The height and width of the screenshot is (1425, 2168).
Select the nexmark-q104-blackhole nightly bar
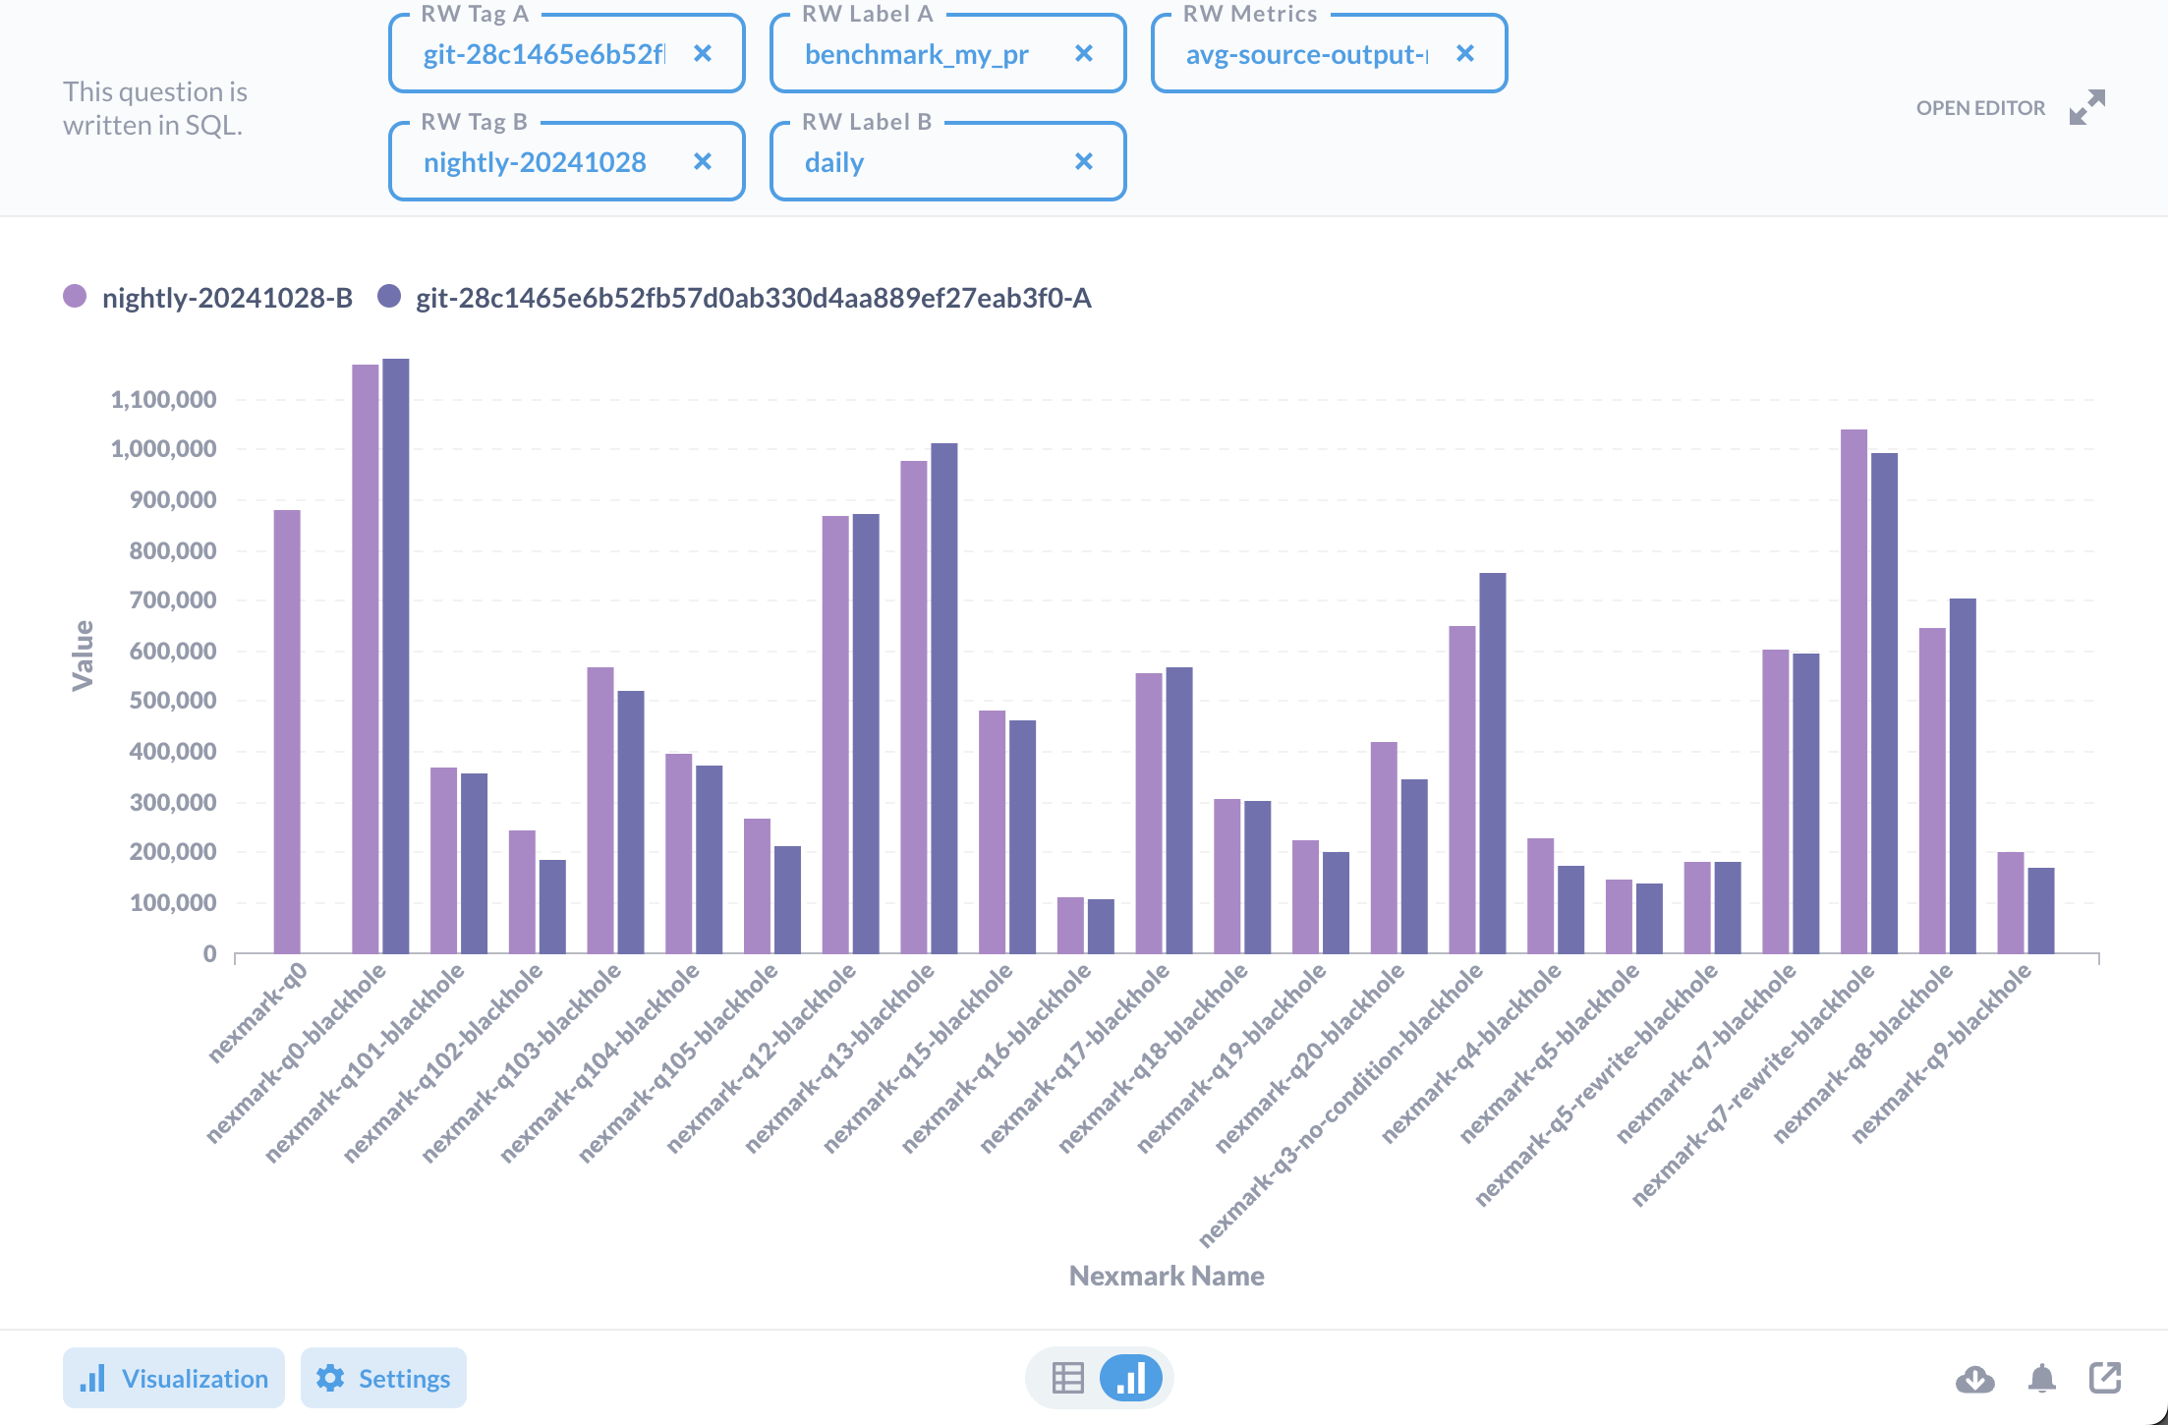(679, 853)
